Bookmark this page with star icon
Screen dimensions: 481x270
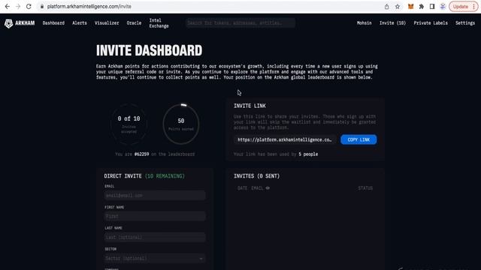[398, 7]
